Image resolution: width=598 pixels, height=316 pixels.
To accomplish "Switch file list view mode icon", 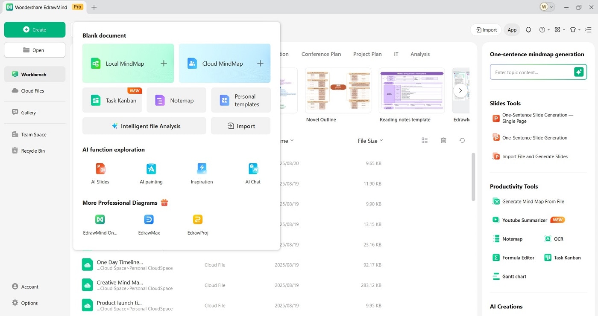I will pos(425,140).
